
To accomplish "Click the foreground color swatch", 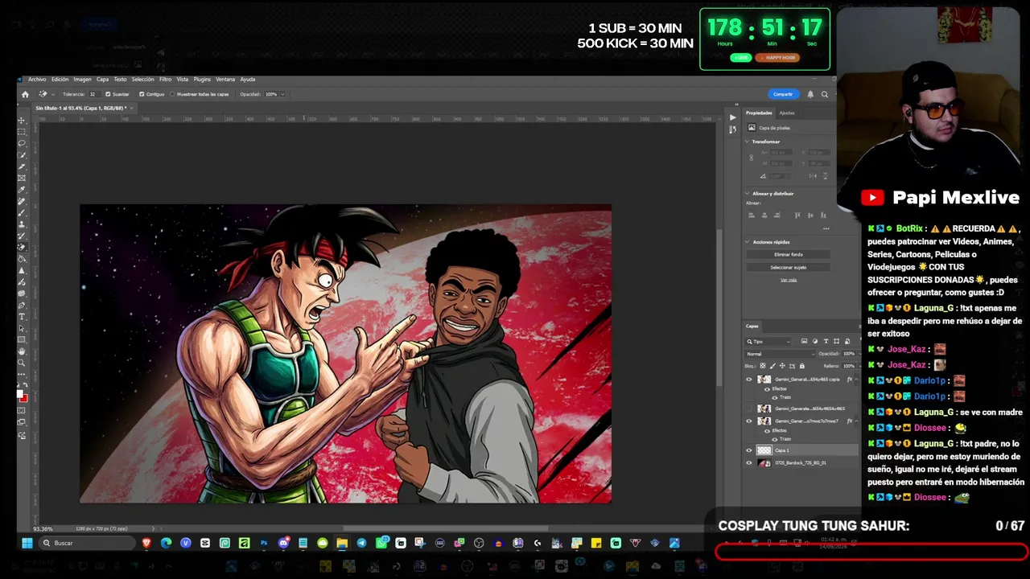I will point(20,393).
